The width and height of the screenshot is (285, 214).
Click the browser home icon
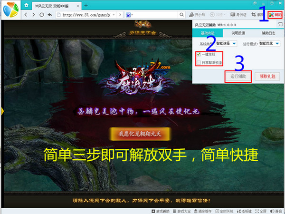pyautogui.click(x=26, y=5)
